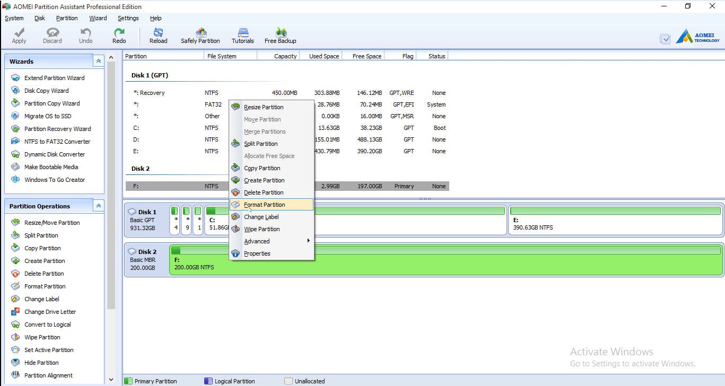Open the Windows To Go Creator
725x386 pixels.
tap(54, 180)
